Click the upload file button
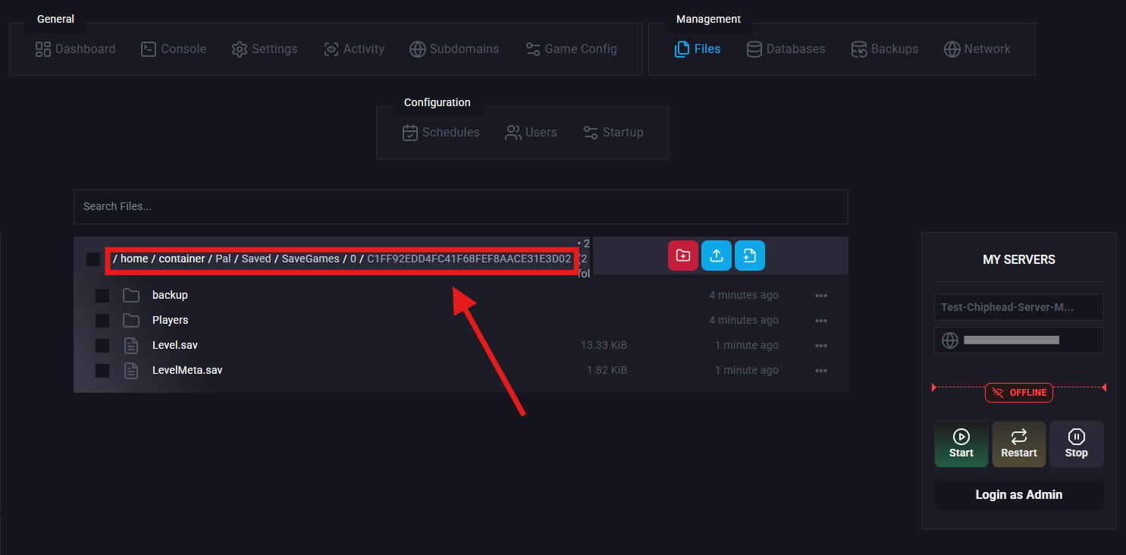Image resolution: width=1126 pixels, height=555 pixels. point(716,256)
